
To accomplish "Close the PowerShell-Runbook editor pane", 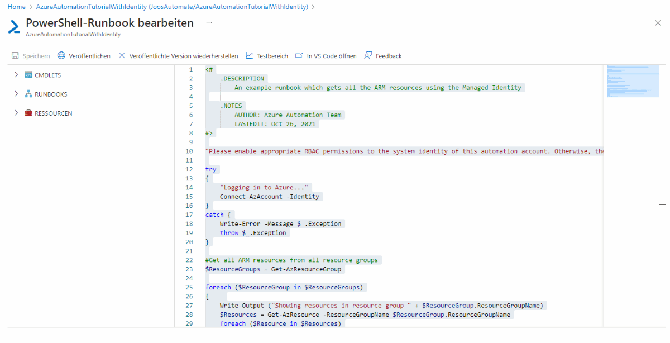I will click(657, 23).
